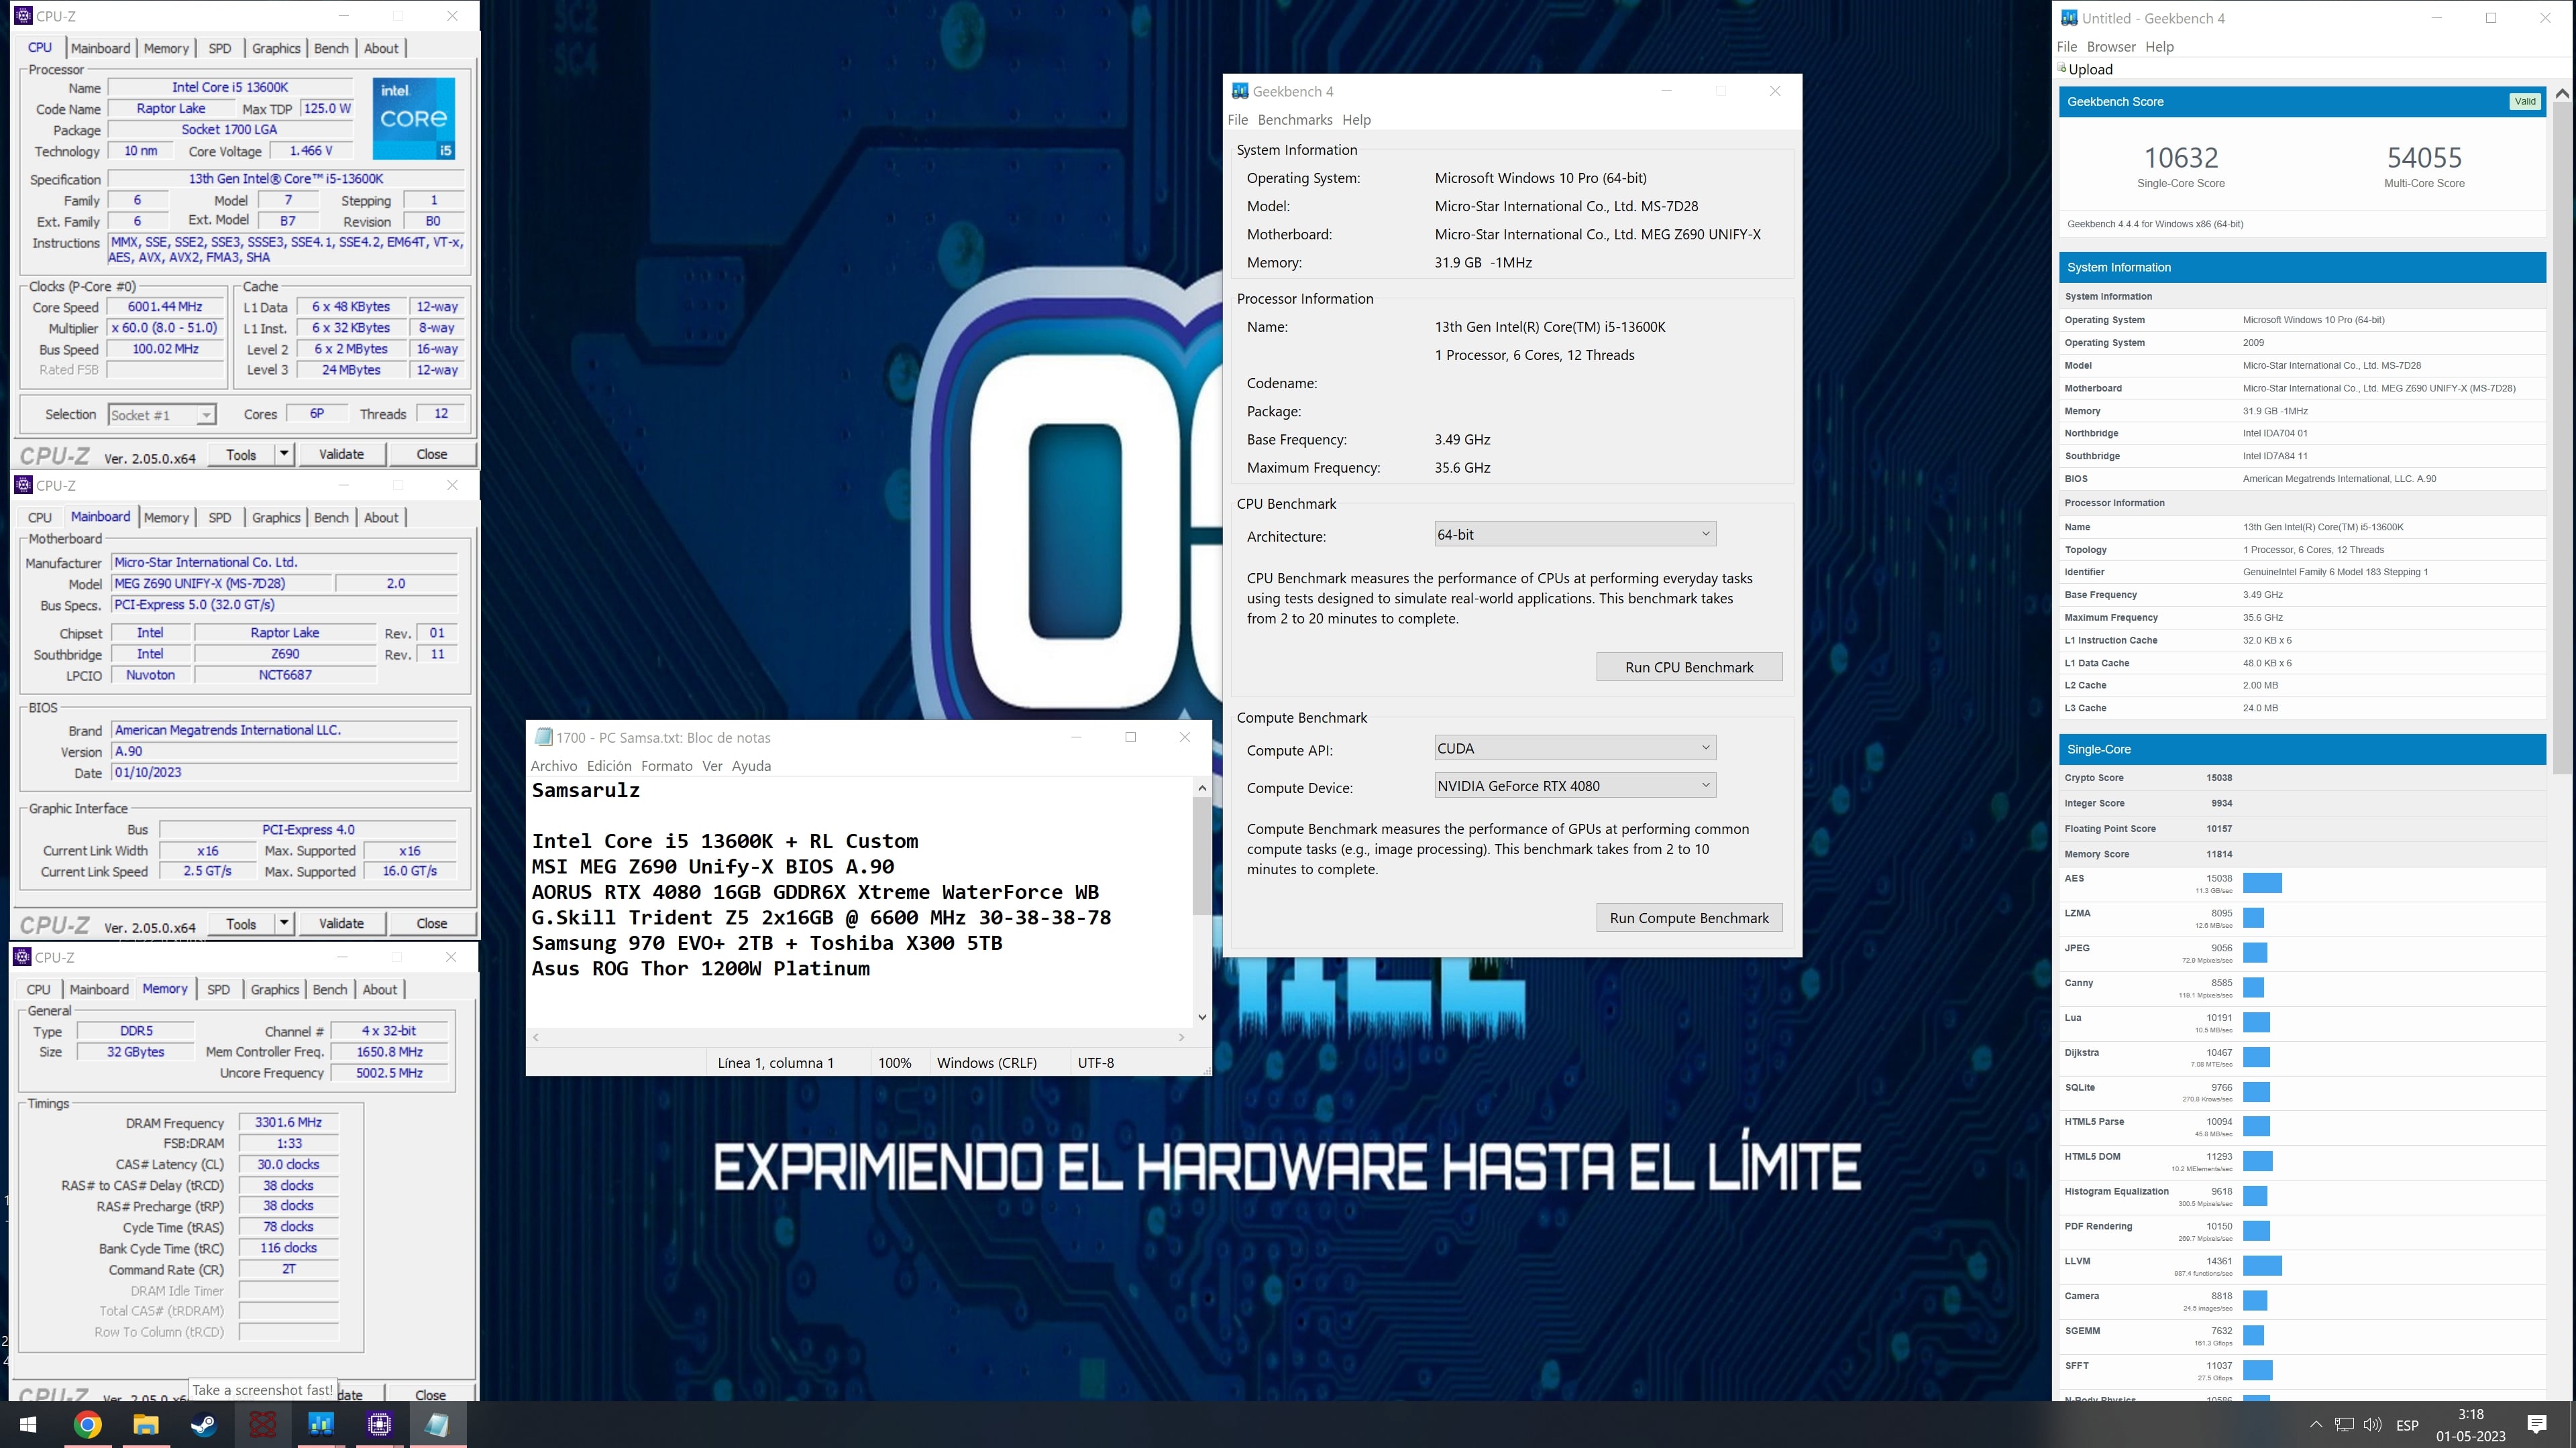The image size is (2576, 1448).
Task: Switch to SPD tab in the CPU-tab CPU-Z window
Action: click(x=220, y=48)
